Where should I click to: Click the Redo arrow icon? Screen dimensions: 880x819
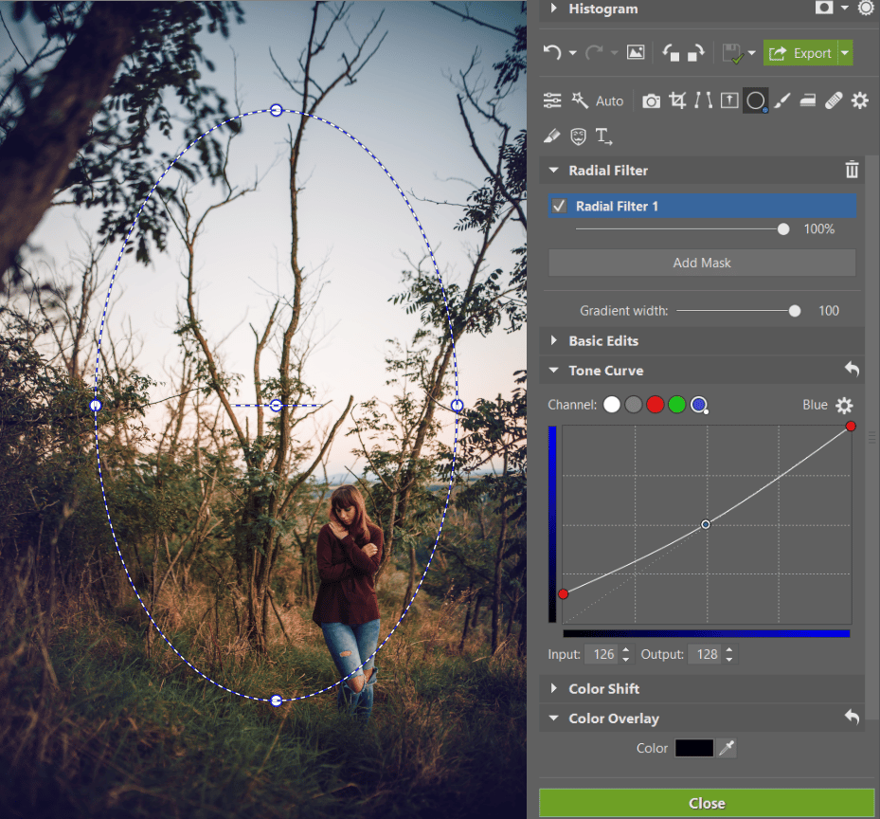(593, 53)
